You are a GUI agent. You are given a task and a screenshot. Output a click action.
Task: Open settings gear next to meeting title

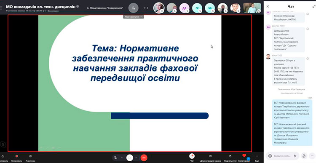[78, 6]
